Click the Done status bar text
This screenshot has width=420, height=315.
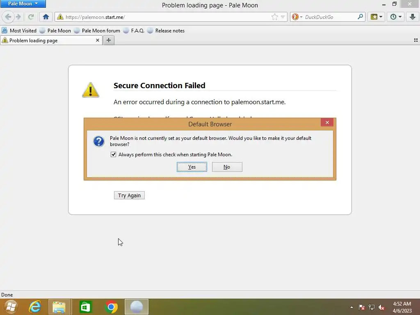click(x=7, y=294)
